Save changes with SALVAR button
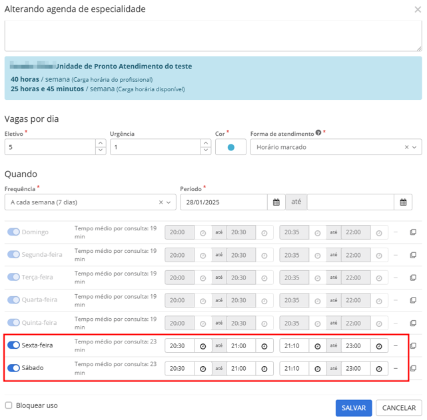Viewport: 427px width, 420px height. (x=354, y=408)
